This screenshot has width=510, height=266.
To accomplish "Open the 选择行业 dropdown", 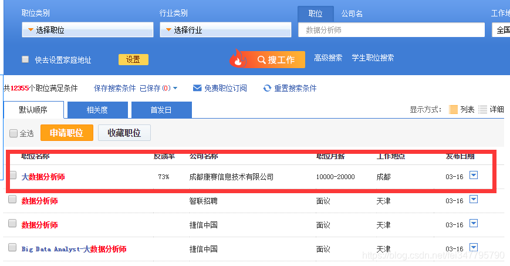I will 225,30.
